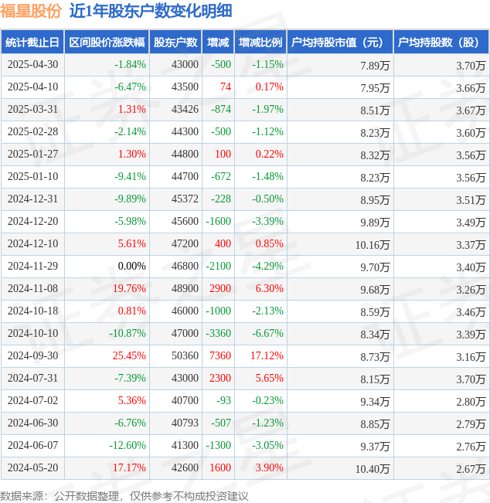
Task: Select the date cell 2025-03-31
Action: pyautogui.click(x=32, y=110)
